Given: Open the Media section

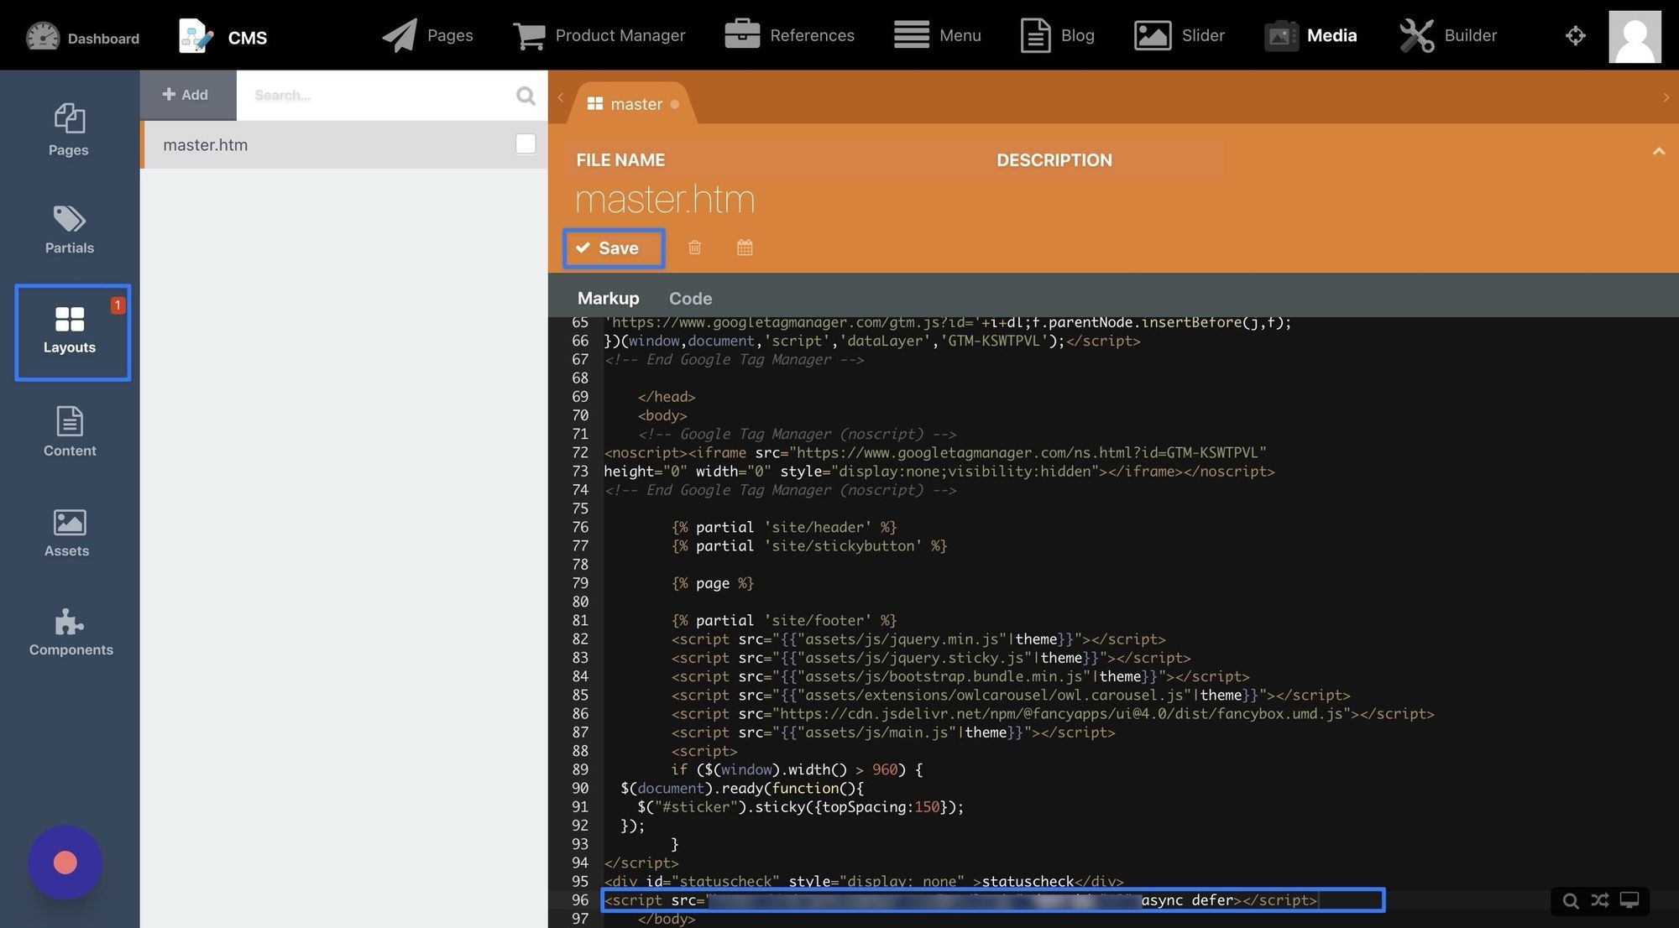Looking at the screenshot, I should (1310, 35).
